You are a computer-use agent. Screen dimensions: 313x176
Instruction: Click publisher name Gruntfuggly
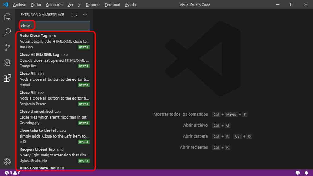tap(29, 123)
